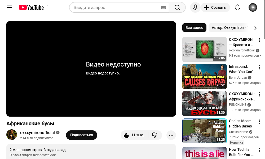The height and width of the screenshot is (159, 265).
Task: Dislike the video with thumbs down
Action: coord(155,135)
